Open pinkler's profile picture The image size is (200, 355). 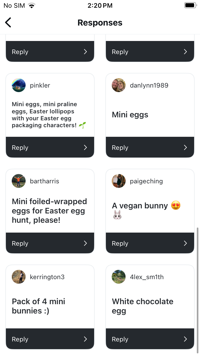tap(19, 85)
